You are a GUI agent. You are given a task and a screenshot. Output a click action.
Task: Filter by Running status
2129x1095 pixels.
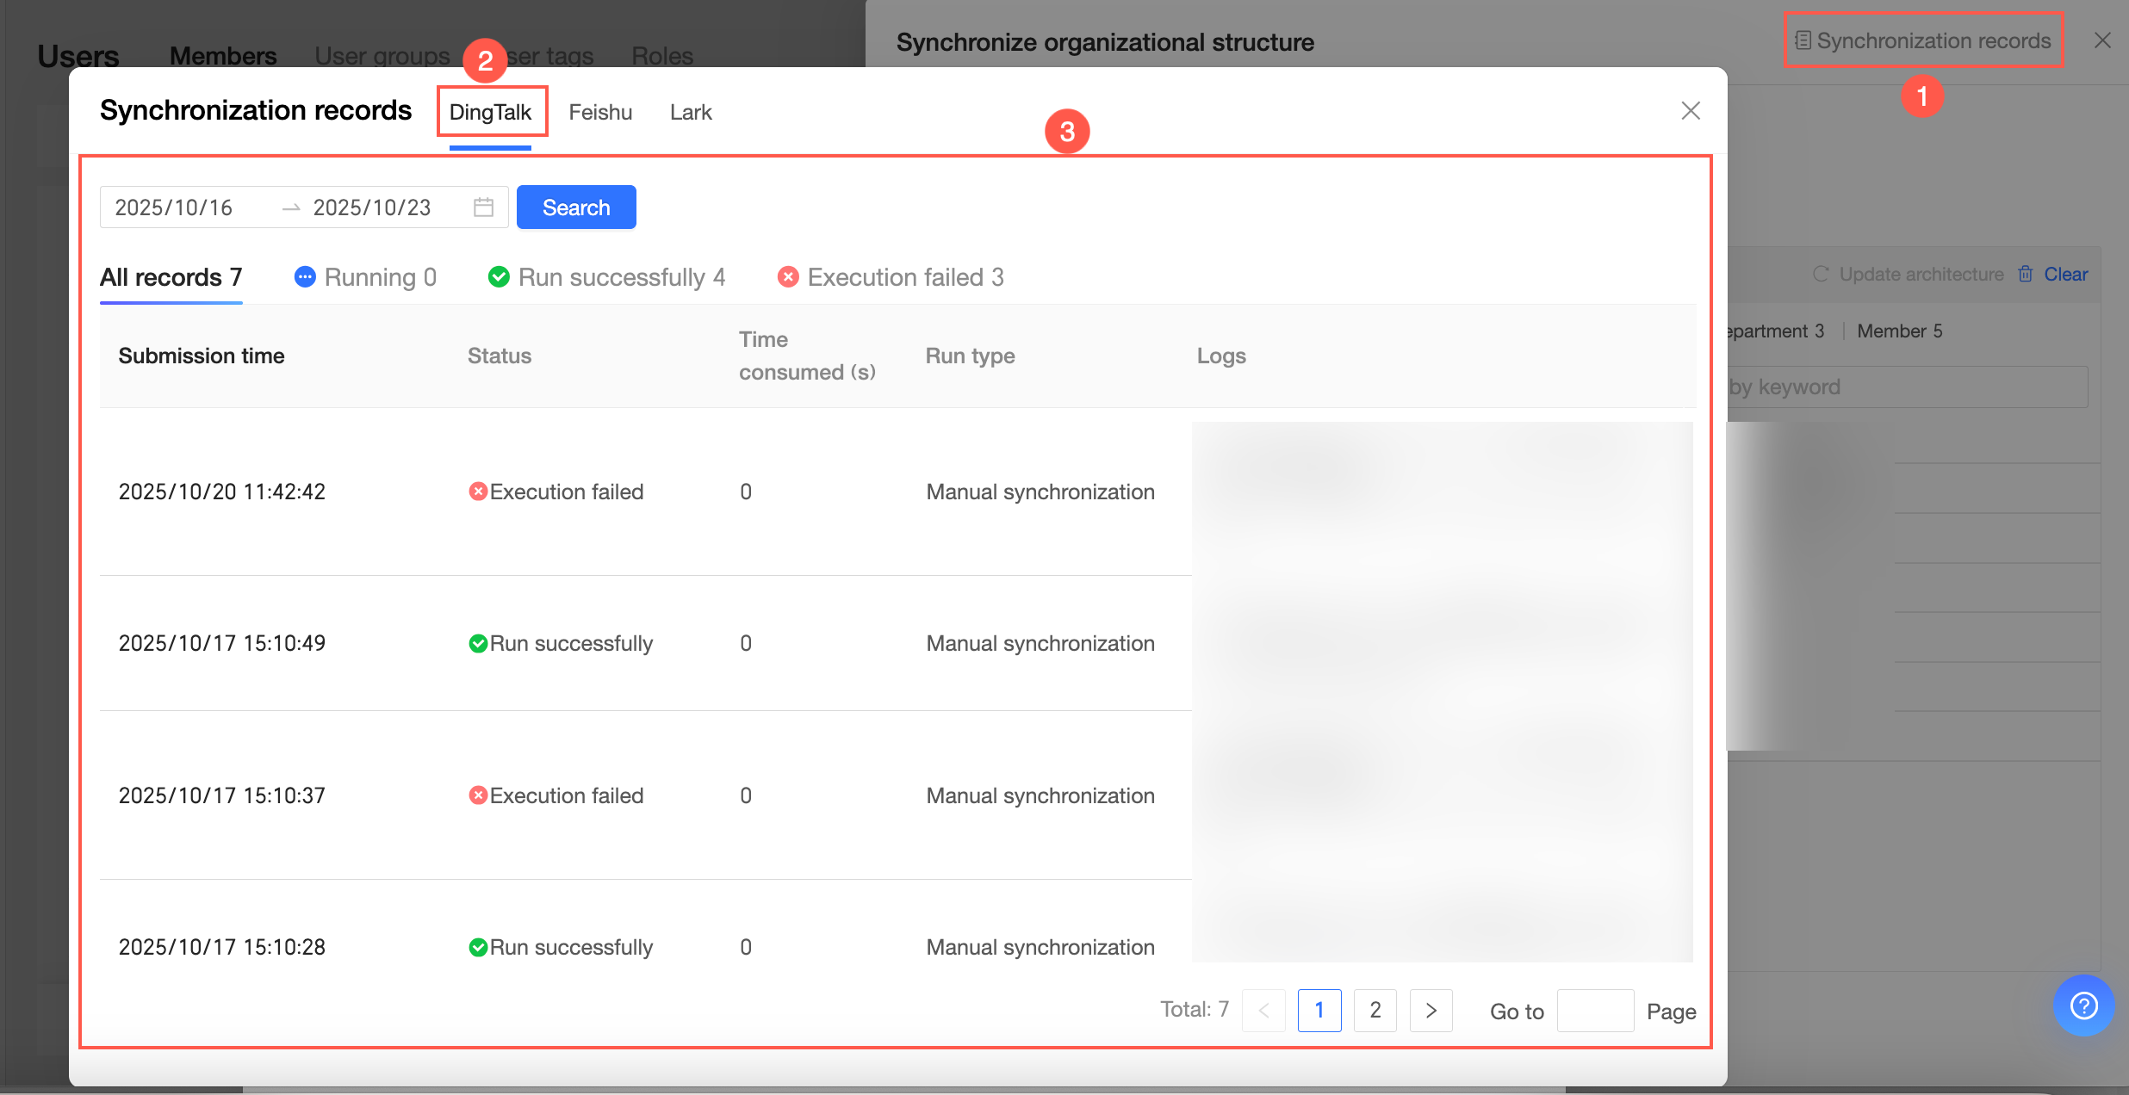pos(366,277)
